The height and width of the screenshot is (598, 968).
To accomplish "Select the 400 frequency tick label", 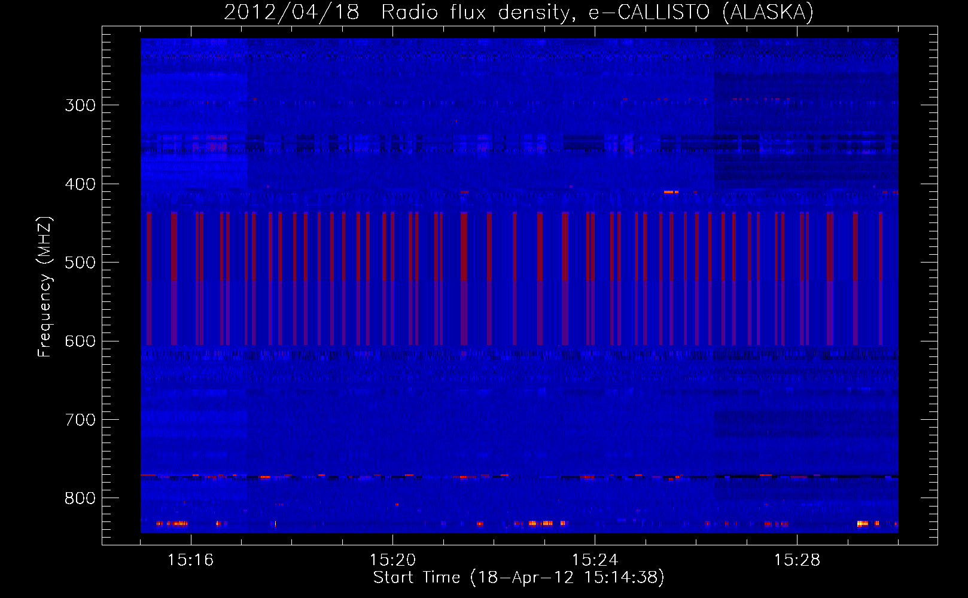I will [x=80, y=184].
